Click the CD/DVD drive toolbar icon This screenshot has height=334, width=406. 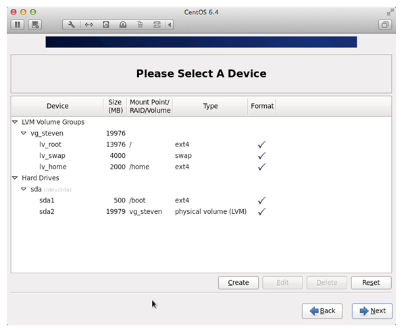[123, 25]
